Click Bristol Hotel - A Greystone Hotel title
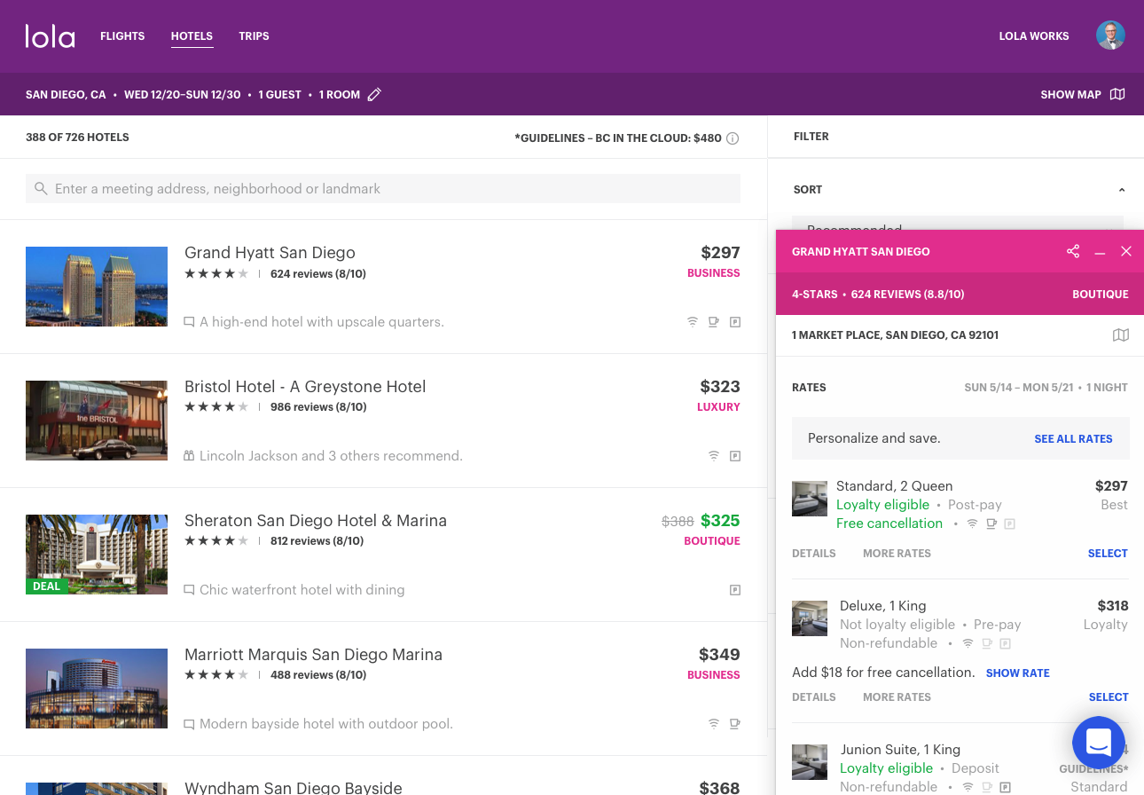The height and width of the screenshot is (795, 1144). click(x=305, y=387)
